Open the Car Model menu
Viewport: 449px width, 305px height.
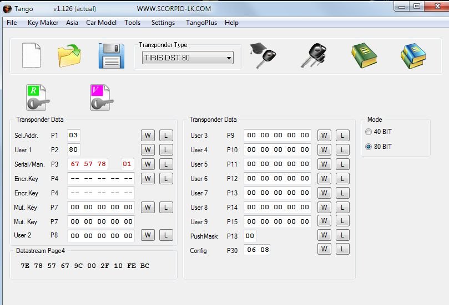coord(101,23)
